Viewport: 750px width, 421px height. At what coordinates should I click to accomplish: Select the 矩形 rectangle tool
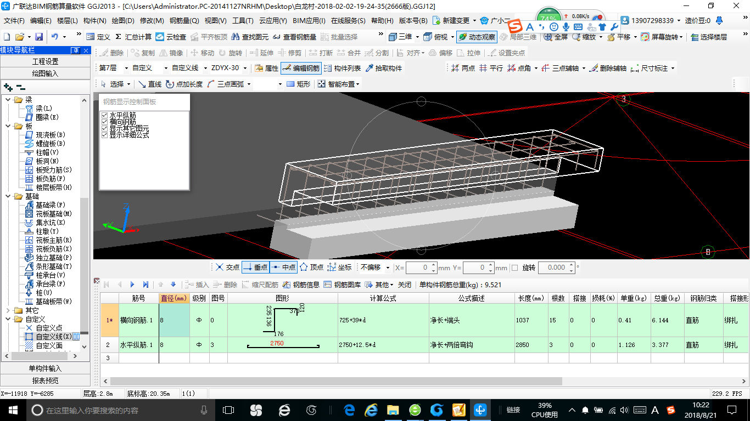point(299,84)
